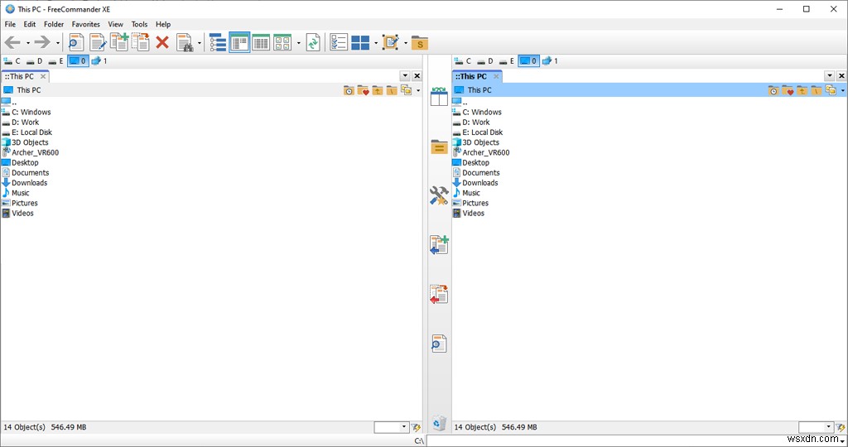Image resolution: width=848 pixels, height=447 pixels.
Task: Open the View menu
Action: [116, 24]
